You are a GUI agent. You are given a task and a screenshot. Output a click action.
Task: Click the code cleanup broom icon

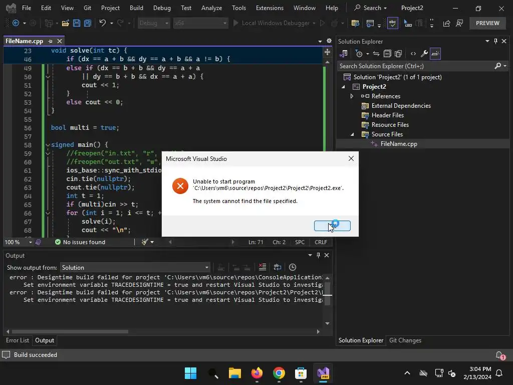[x=145, y=242]
